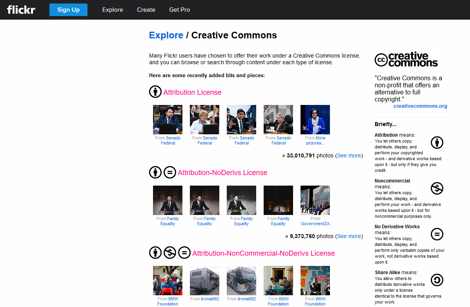Open the Attribution-NoDerivs License heading link
This screenshot has height=307, width=470.
pyautogui.click(x=222, y=173)
